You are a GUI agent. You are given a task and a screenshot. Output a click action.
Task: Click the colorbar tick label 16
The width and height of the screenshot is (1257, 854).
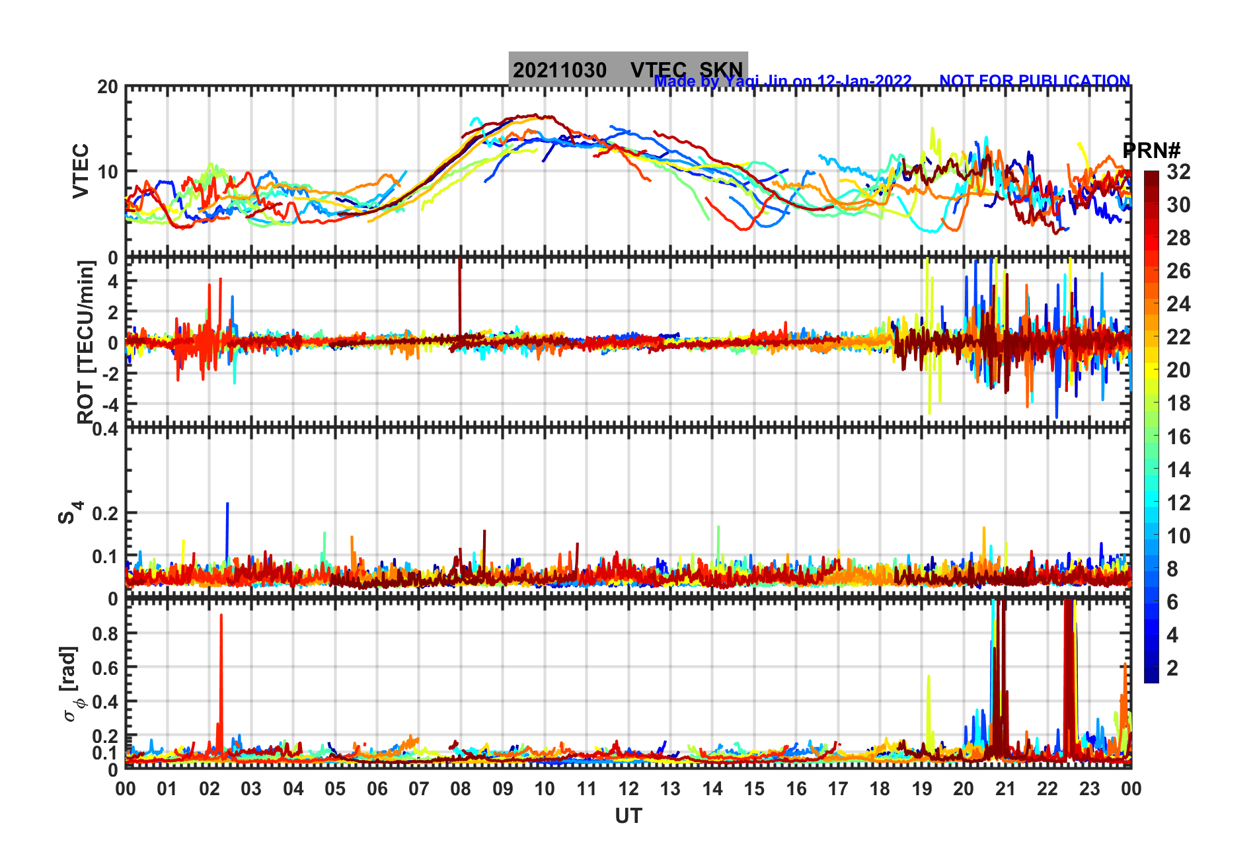[1178, 437]
